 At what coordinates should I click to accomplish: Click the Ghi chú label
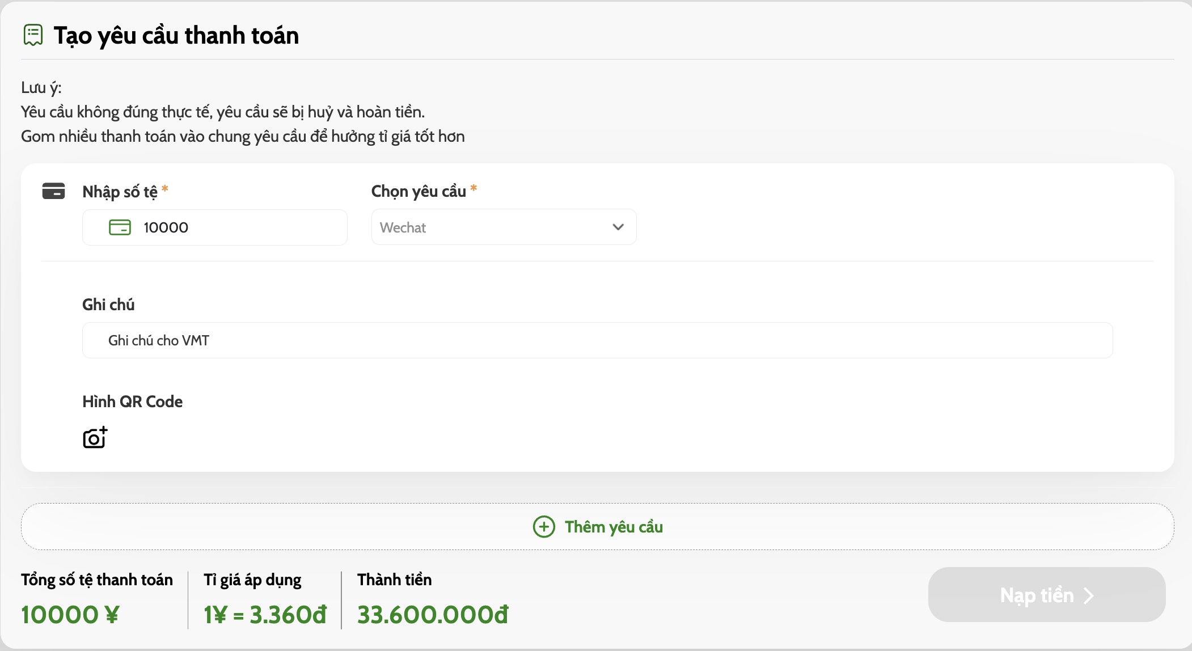[x=108, y=305]
